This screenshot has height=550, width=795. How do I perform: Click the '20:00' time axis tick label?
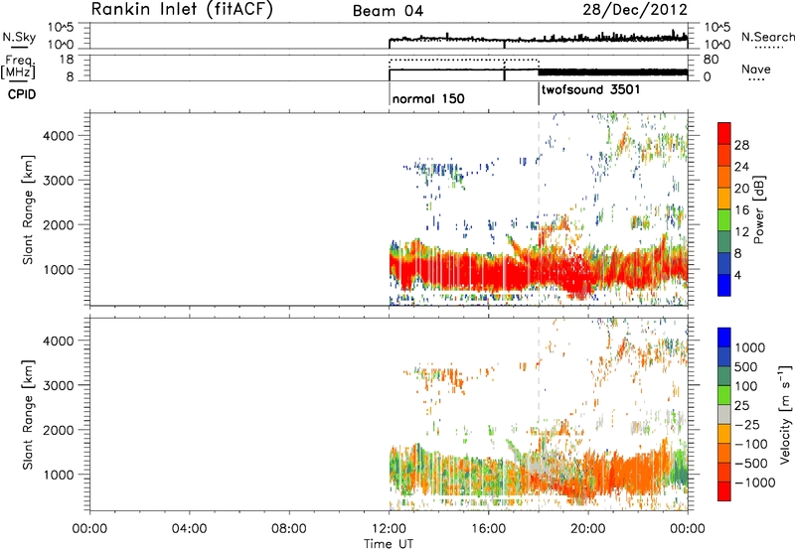588,529
